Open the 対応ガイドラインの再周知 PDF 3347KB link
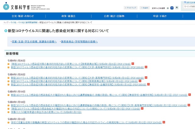 [86, 122]
